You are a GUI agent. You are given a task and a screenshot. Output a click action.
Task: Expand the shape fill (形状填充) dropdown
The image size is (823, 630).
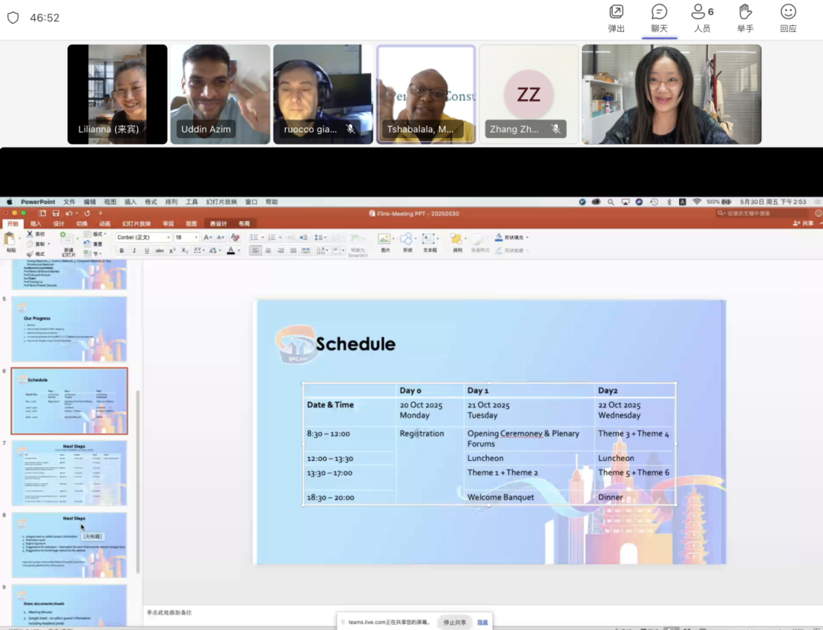click(527, 238)
